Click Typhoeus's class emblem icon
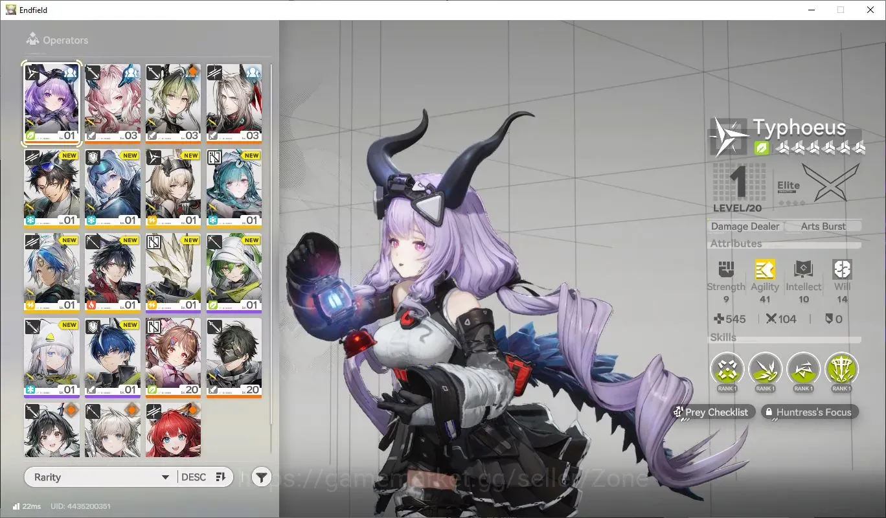886x518 pixels. point(731,138)
